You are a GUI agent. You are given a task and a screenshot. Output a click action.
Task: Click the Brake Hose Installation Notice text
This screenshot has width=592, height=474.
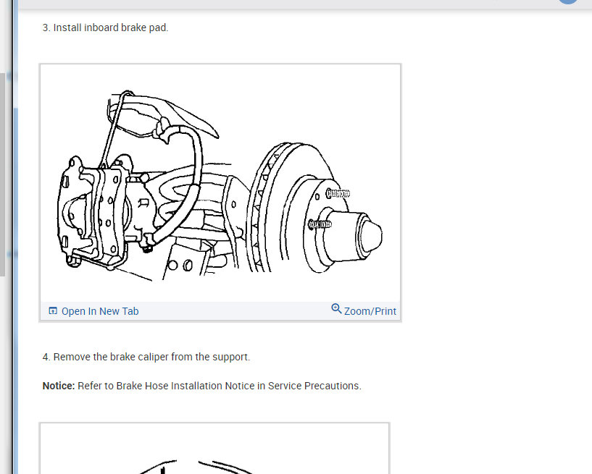pos(201,386)
